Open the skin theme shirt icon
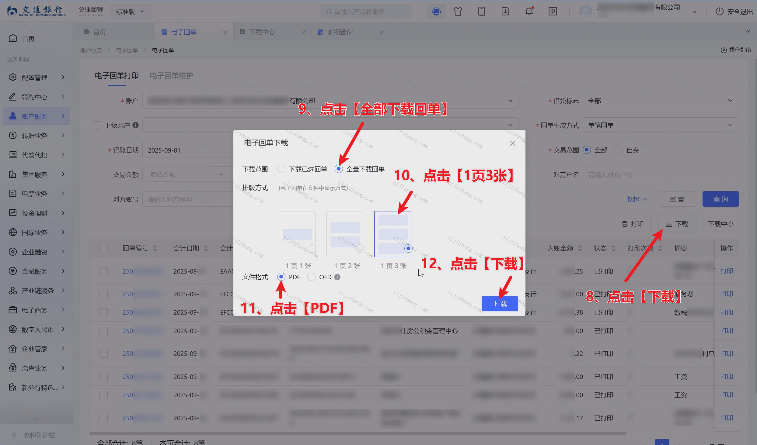 pos(458,12)
